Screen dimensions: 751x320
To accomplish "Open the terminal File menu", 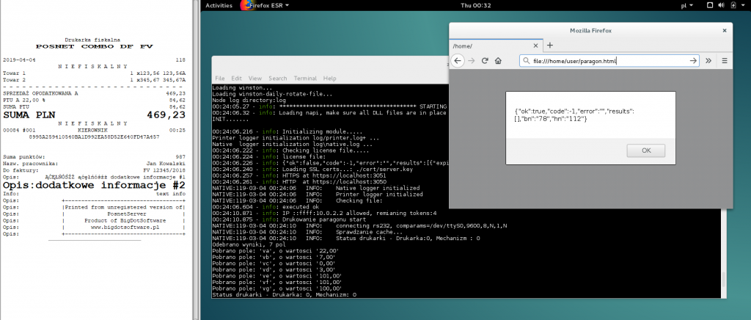I will 220,78.
